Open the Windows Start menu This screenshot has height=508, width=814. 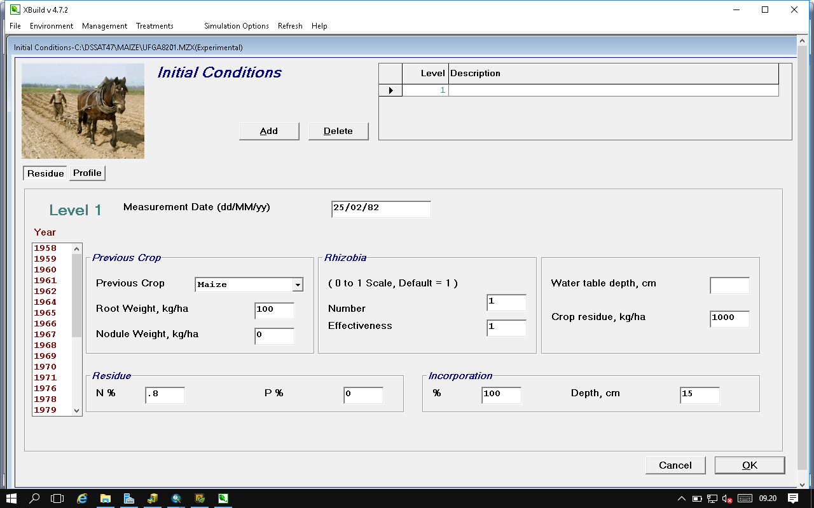(x=11, y=498)
